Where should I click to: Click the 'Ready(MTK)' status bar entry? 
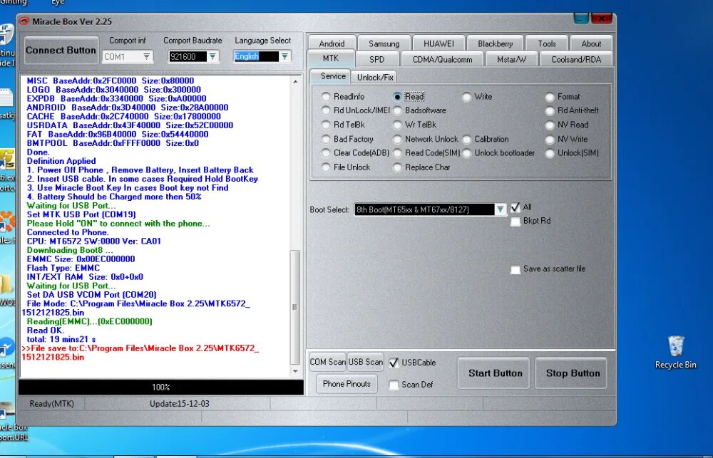[51, 403]
